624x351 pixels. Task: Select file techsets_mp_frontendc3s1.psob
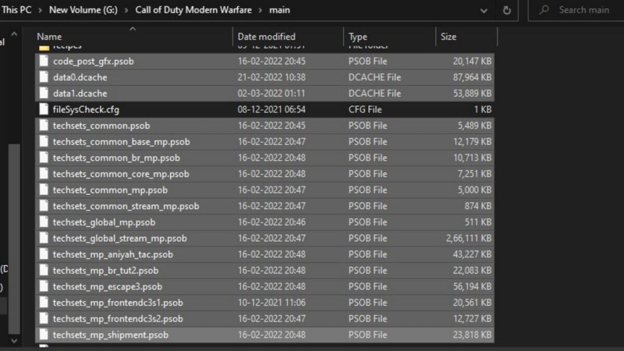click(x=118, y=303)
